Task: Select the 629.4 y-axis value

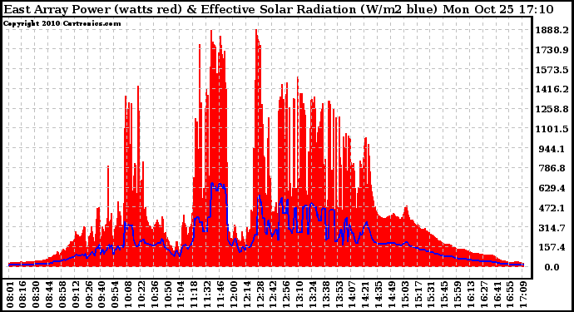Action: click(x=553, y=188)
